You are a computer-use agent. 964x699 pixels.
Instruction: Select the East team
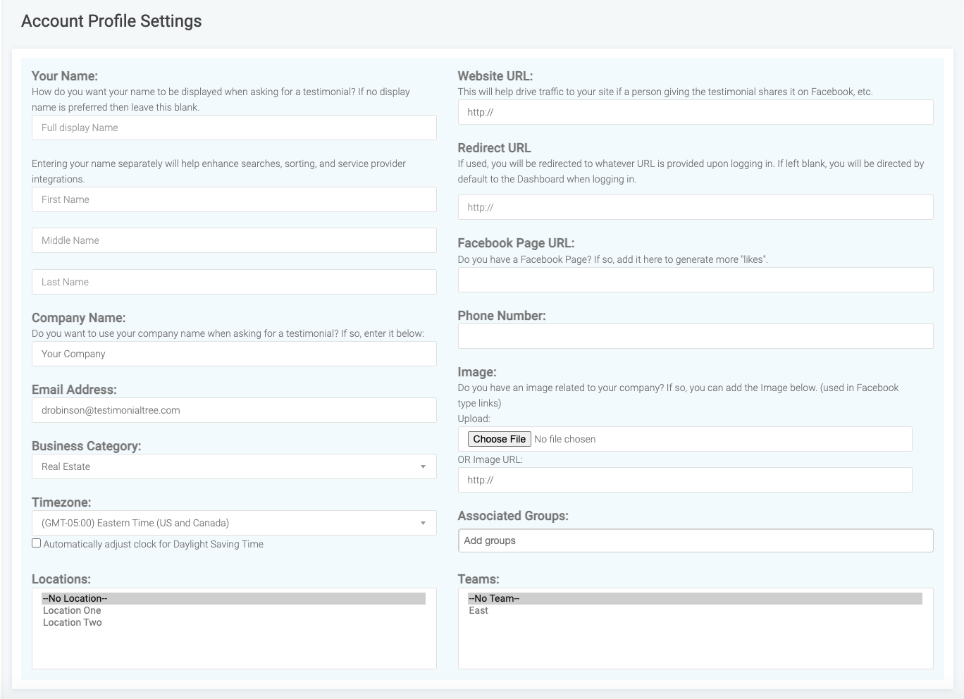[478, 610]
